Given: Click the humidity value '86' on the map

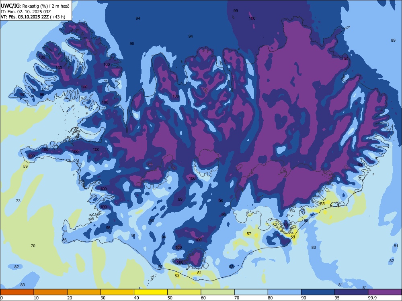Looking at the screenshot, I should [x=64, y=240].
